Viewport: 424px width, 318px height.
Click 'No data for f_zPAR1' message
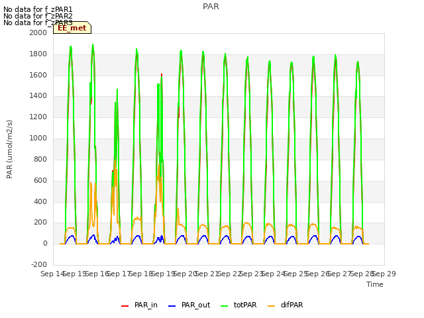pos(38,10)
